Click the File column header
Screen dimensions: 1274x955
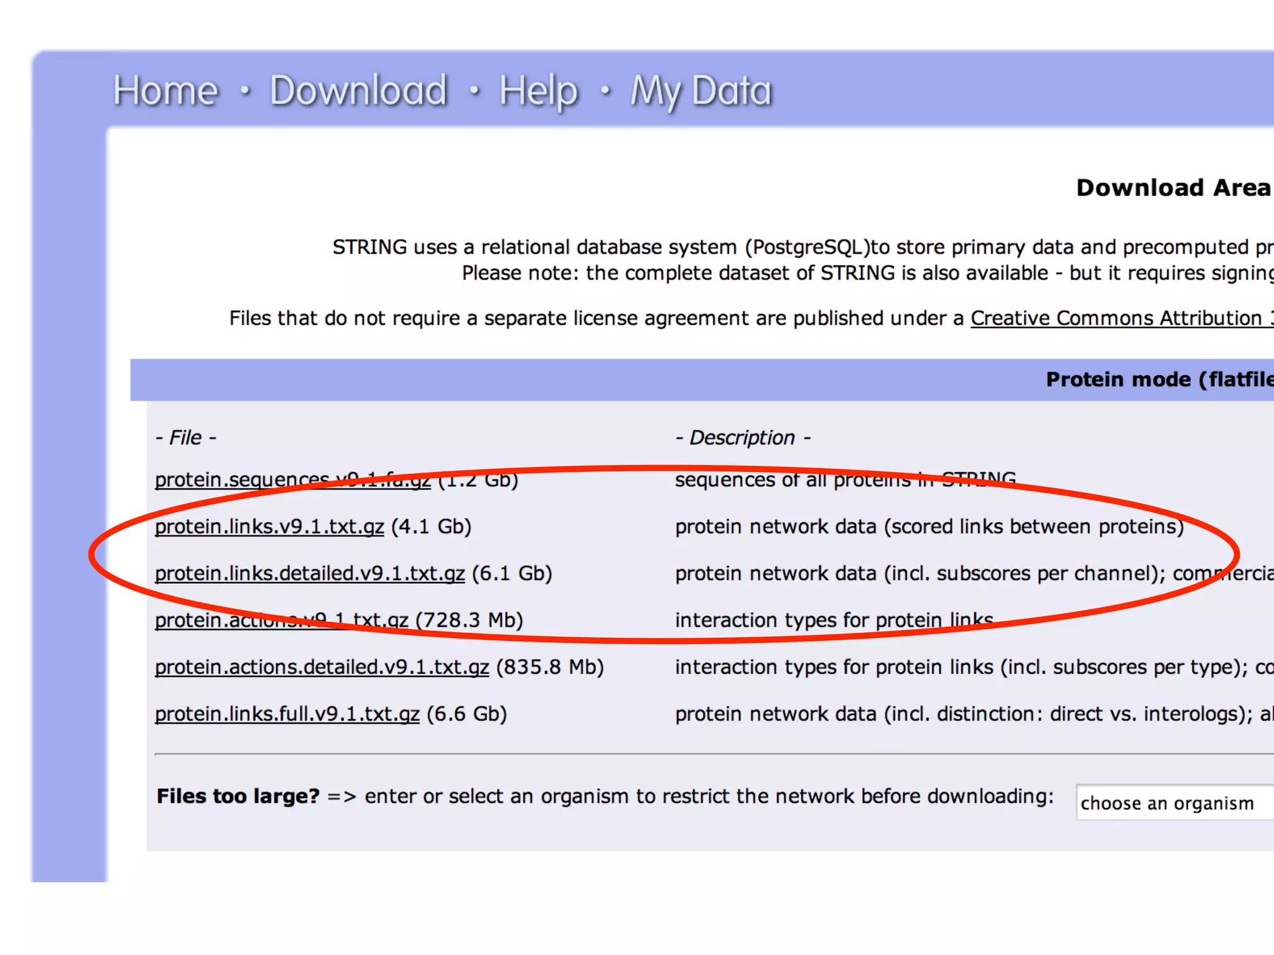pyautogui.click(x=185, y=438)
